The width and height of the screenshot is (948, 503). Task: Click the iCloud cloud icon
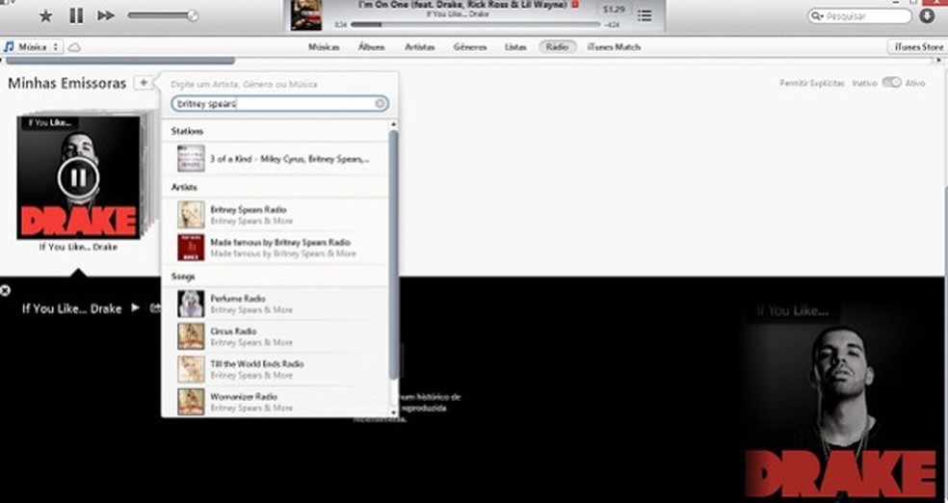[74, 47]
